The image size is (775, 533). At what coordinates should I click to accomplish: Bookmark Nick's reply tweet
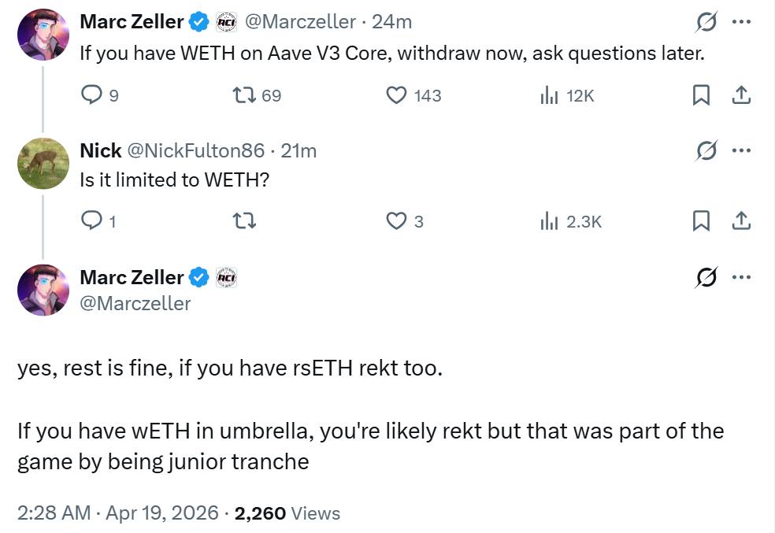pos(700,221)
